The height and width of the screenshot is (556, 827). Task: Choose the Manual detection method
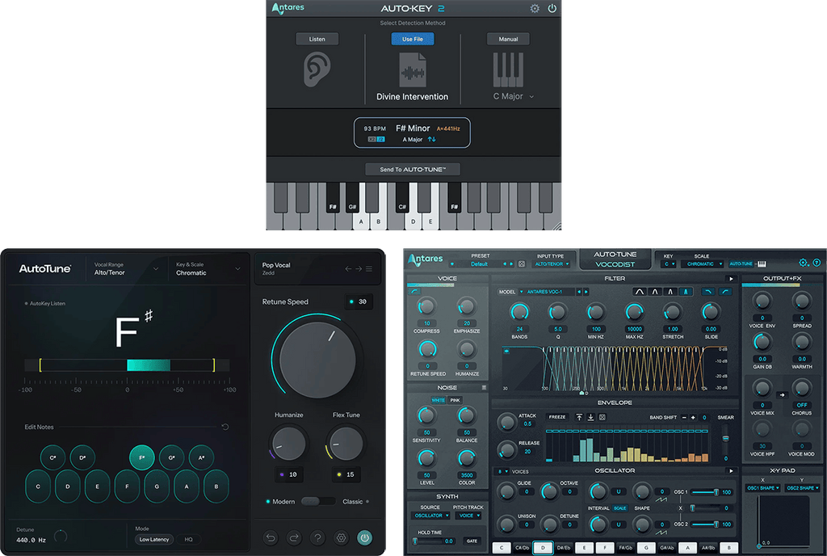tap(508, 39)
